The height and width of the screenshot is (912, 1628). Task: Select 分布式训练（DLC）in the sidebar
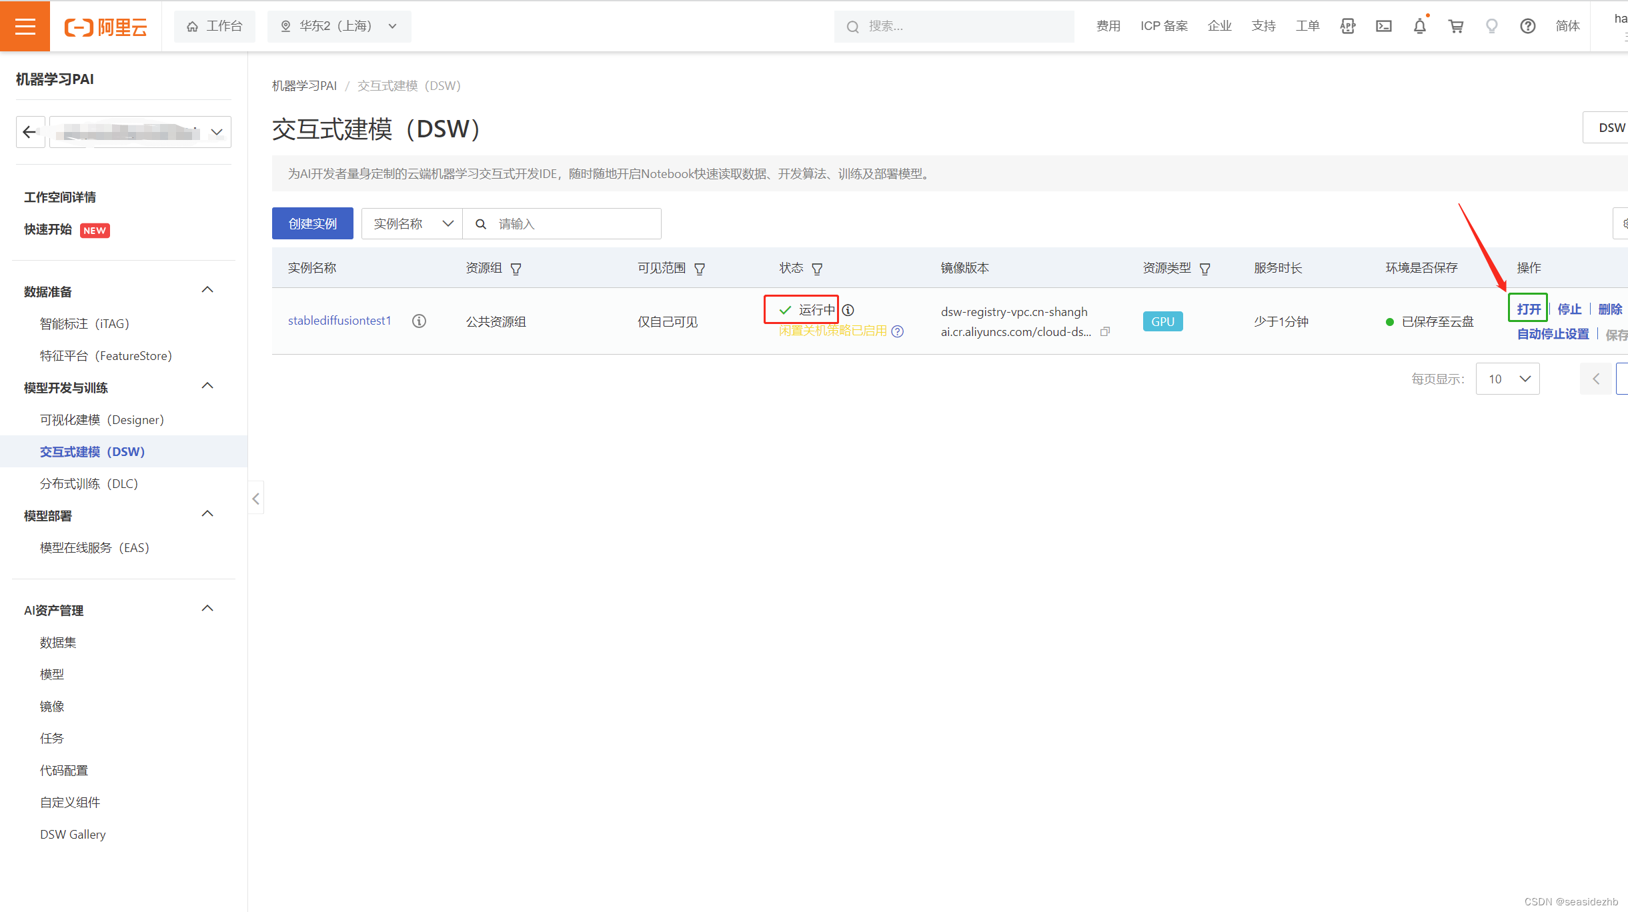(x=90, y=483)
